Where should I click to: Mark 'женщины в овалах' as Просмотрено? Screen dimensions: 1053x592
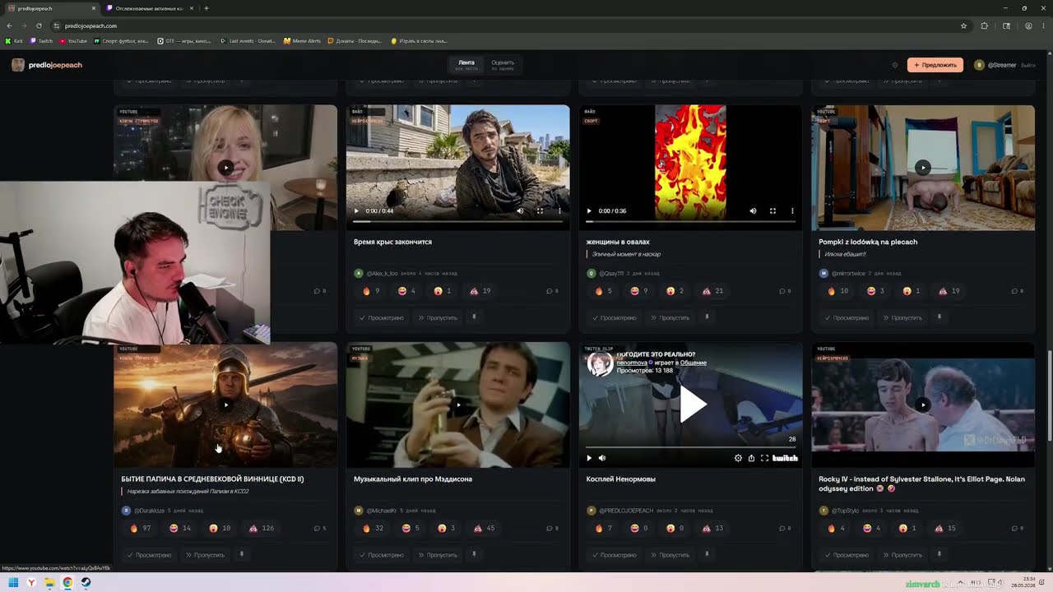pyautogui.click(x=615, y=317)
